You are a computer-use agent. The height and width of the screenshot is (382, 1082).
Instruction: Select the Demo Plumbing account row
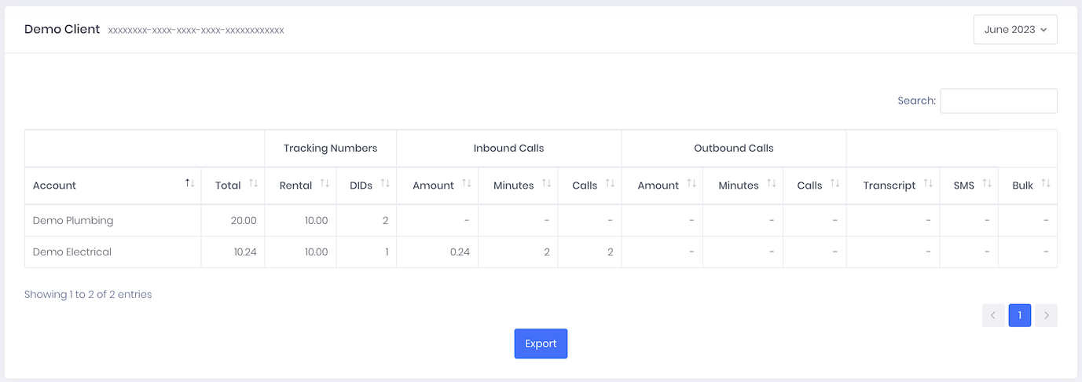[x=541, y=221]
